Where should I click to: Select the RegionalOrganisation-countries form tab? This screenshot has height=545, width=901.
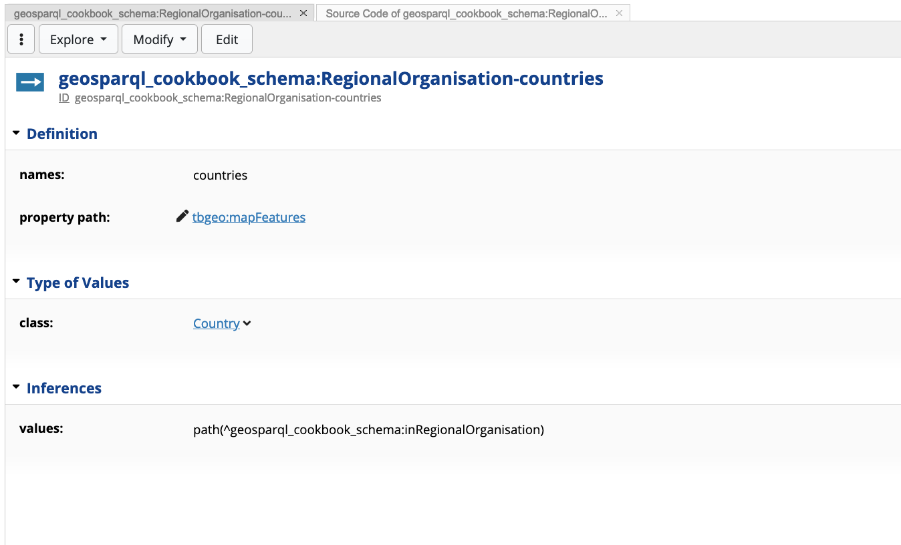(152, 13)
